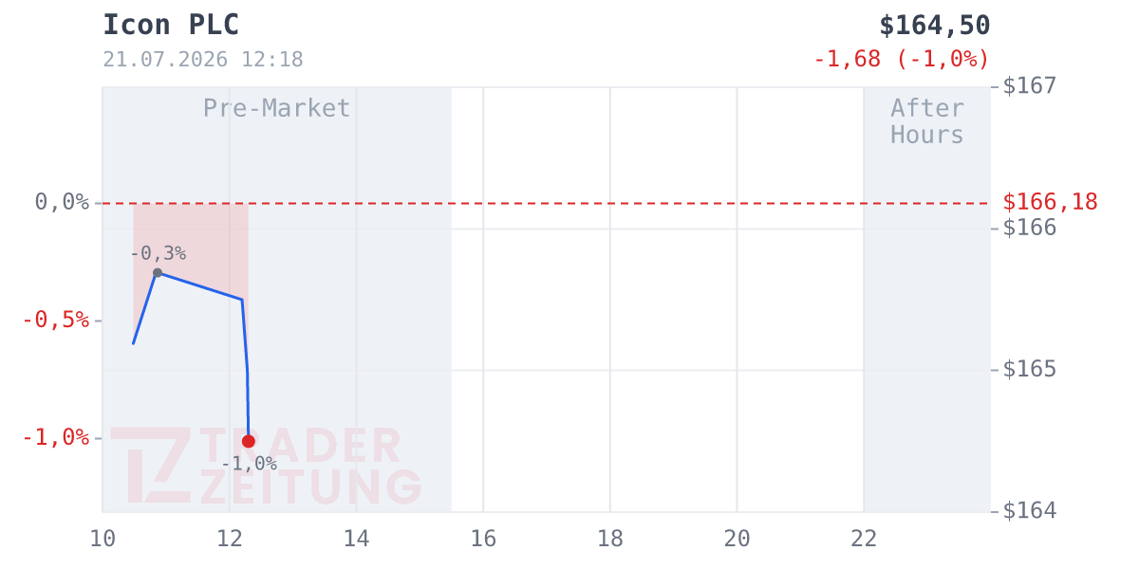Image resolution: width=1139 pixels, height=569 pixels.
Task: Click the $164,50 current price
Action: 935,25
